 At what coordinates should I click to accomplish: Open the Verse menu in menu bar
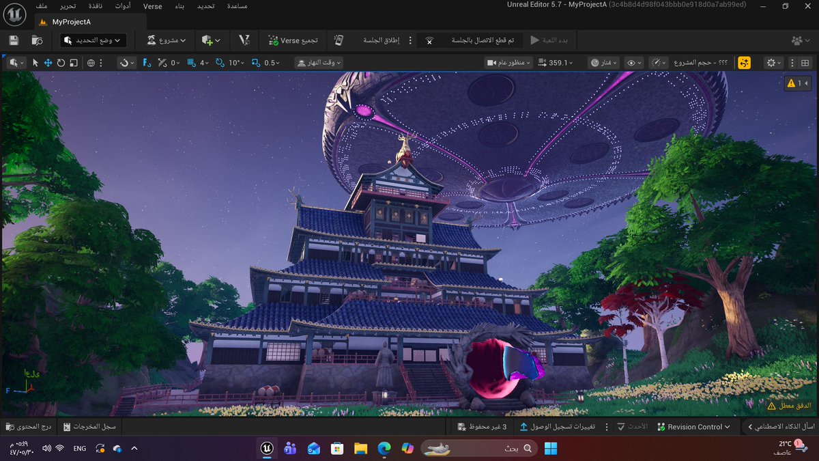152,6
